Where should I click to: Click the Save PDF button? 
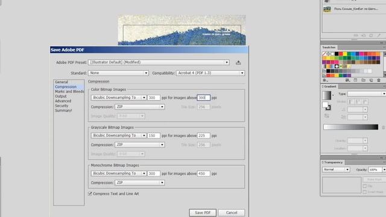coord(203,213)
